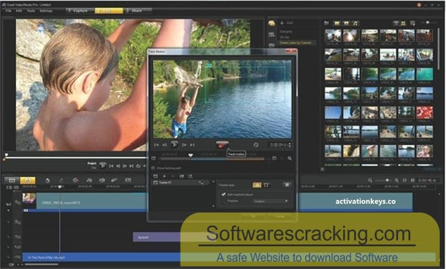This screenshot has width=446, height=269.
Task: Play the clip in Track Motion dialog
Action: [174, 145]
